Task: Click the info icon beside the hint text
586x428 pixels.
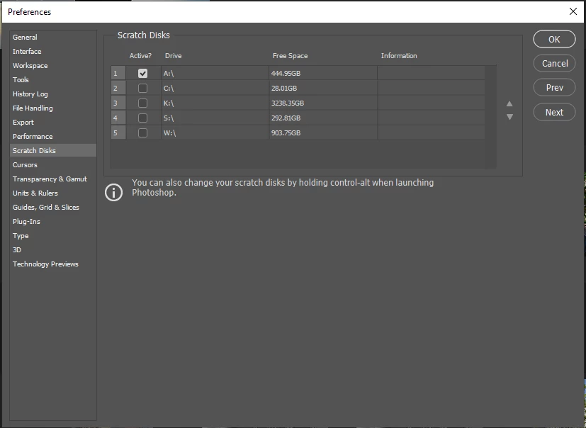Action: click(113, 192)
